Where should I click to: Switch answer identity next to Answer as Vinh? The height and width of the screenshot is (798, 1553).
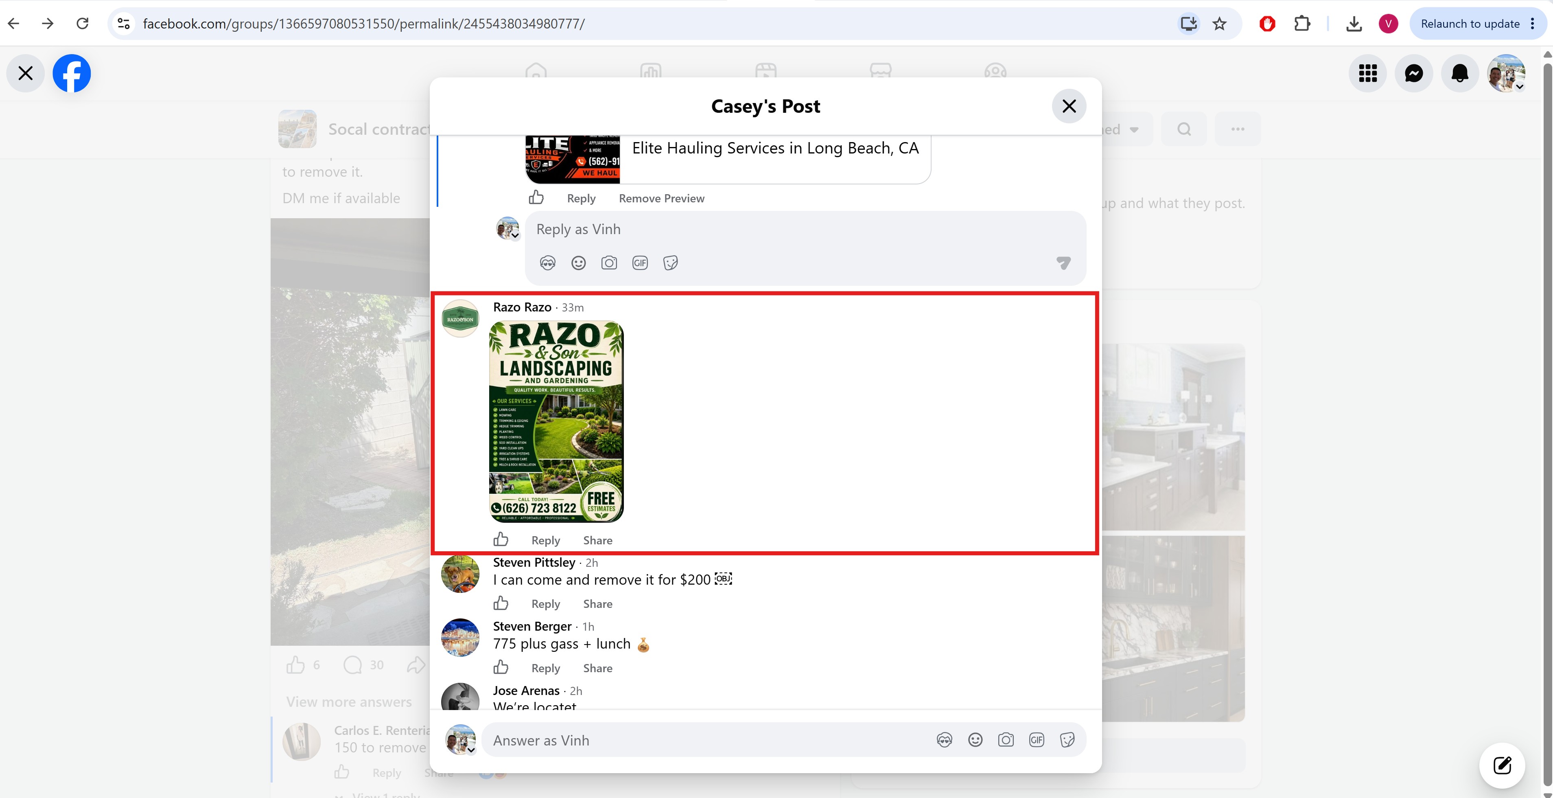coord(461,739)
